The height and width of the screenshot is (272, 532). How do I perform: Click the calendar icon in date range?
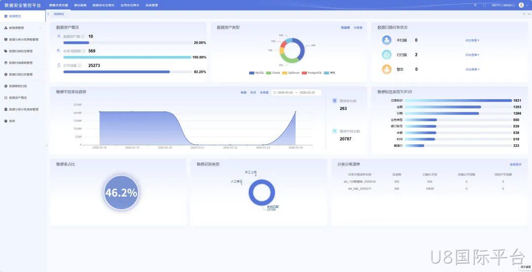tap(275, 93)
